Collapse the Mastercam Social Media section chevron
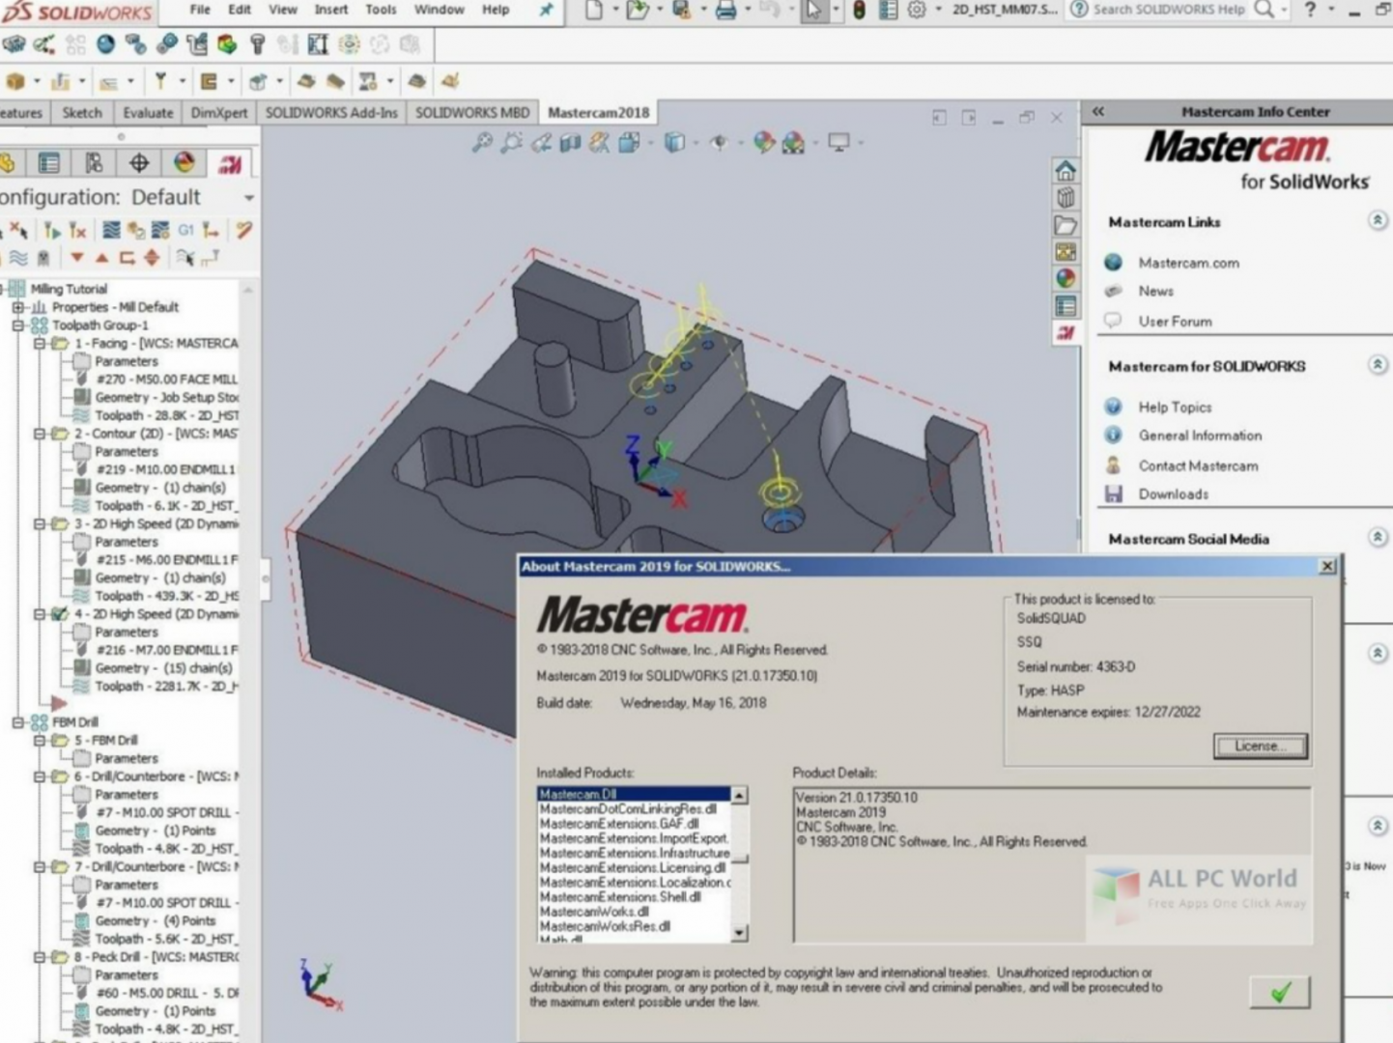The image size is (1393, 1043). [1378, 537]
